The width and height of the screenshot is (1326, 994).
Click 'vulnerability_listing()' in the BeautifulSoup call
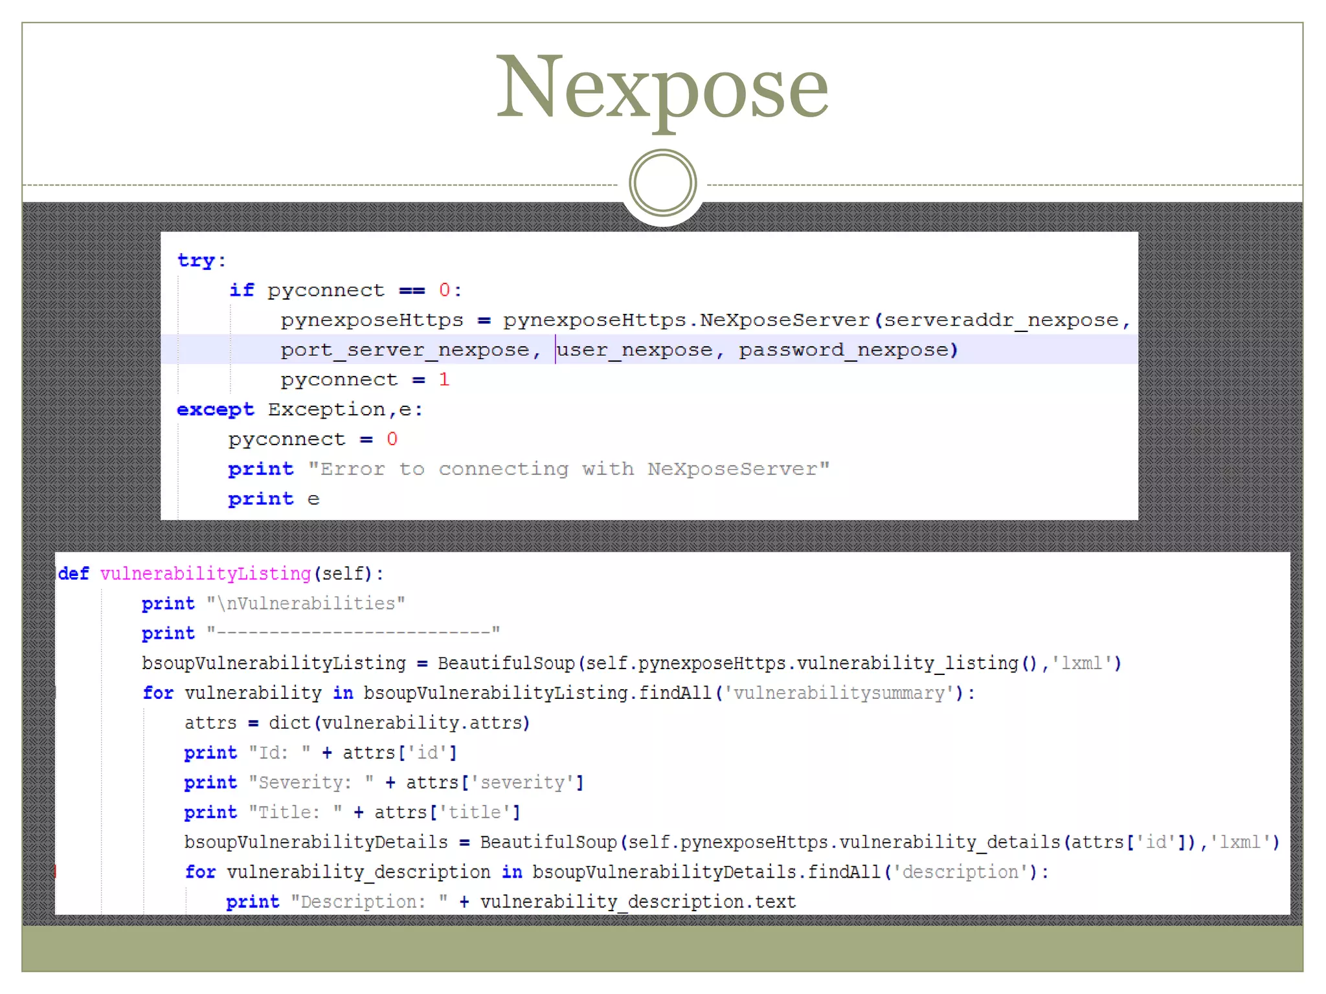click(x=917, y=663)
